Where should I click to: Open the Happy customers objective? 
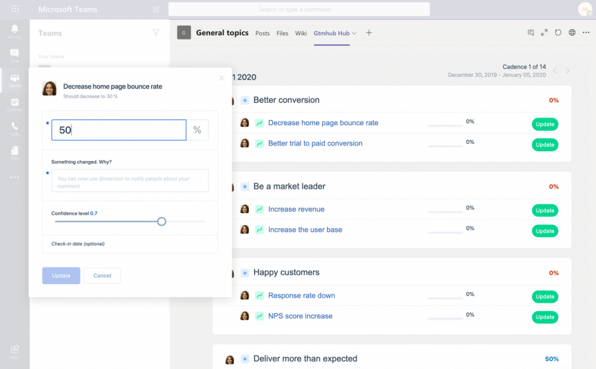tap(286, 272)
